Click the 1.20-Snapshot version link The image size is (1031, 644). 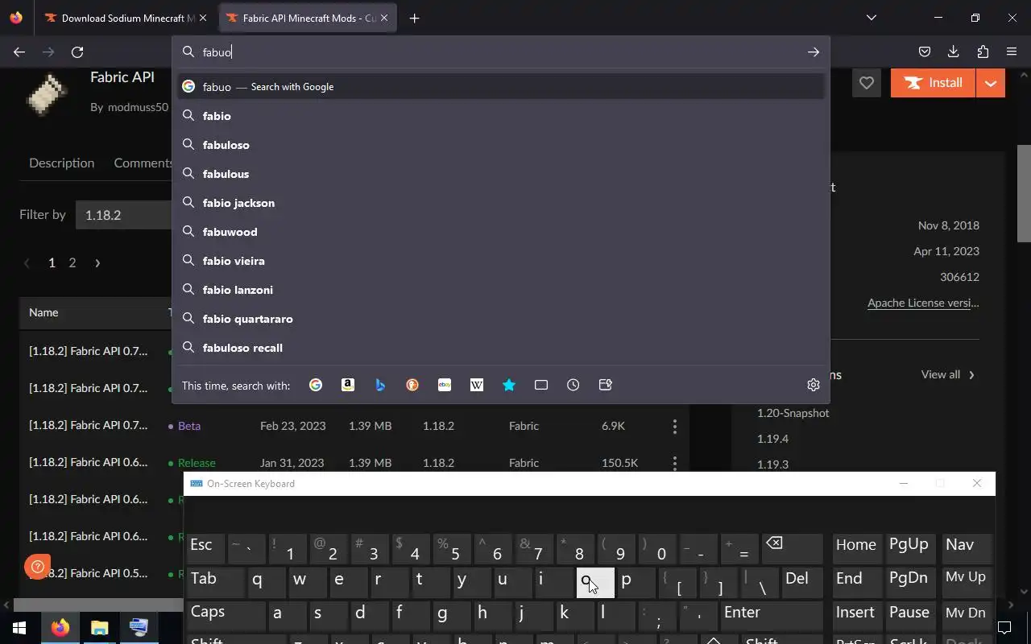pyautogui.click(x=793, y=413)
